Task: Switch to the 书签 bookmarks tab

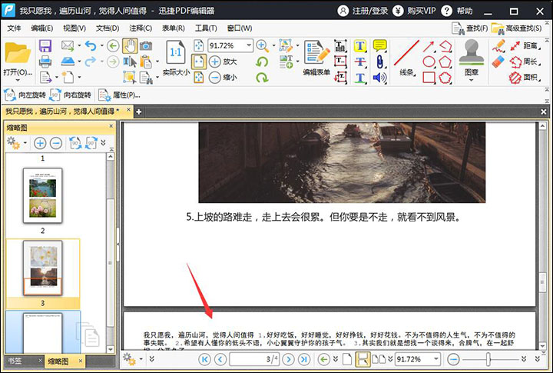Action: (15, 361)
